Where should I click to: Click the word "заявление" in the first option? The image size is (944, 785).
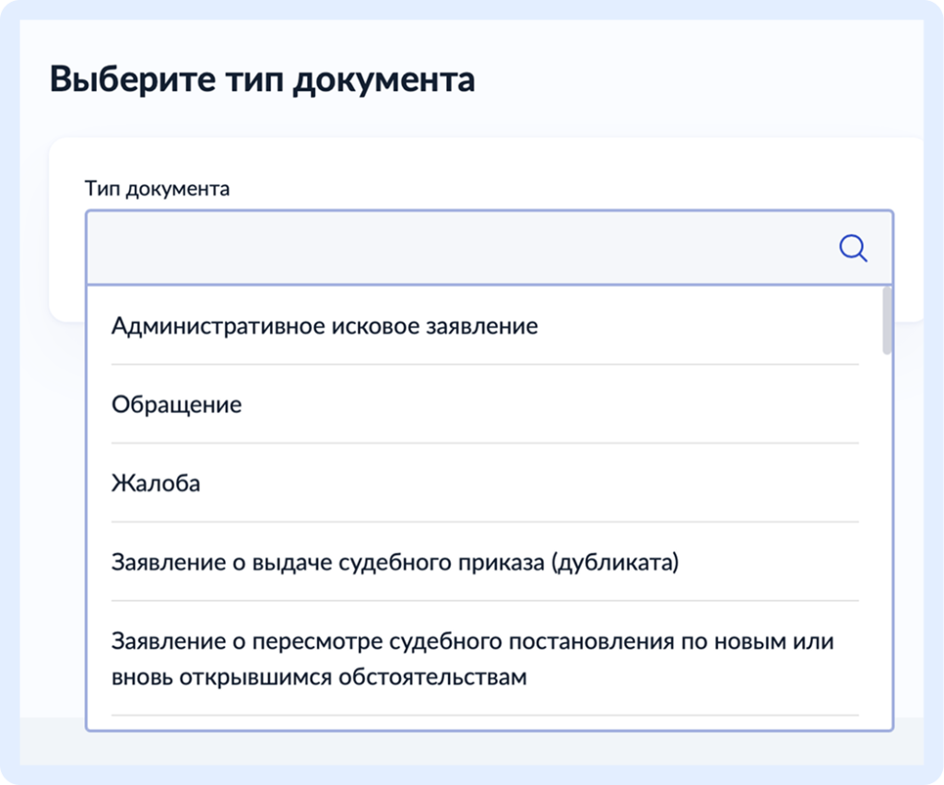(485, 326)
